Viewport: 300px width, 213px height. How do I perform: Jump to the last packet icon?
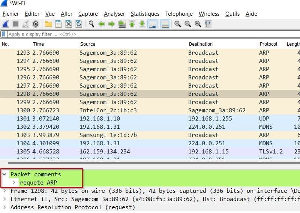pos(142,24)
